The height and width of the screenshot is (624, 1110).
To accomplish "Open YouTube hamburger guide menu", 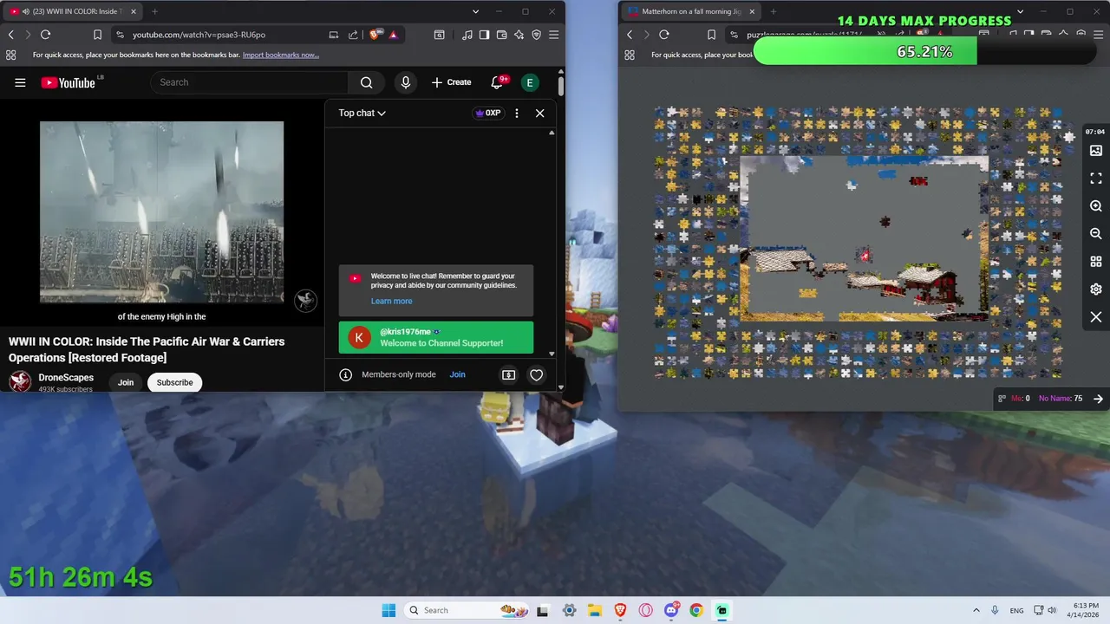I will point(20,82).
